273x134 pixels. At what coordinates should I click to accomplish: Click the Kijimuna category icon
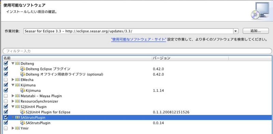pos(18,85)
